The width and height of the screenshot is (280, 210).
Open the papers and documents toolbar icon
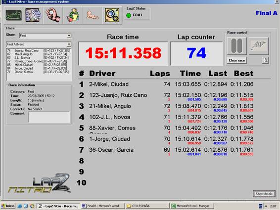34,15
